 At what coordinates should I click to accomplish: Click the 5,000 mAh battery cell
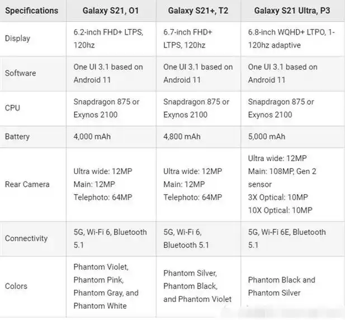pos(267,137)
